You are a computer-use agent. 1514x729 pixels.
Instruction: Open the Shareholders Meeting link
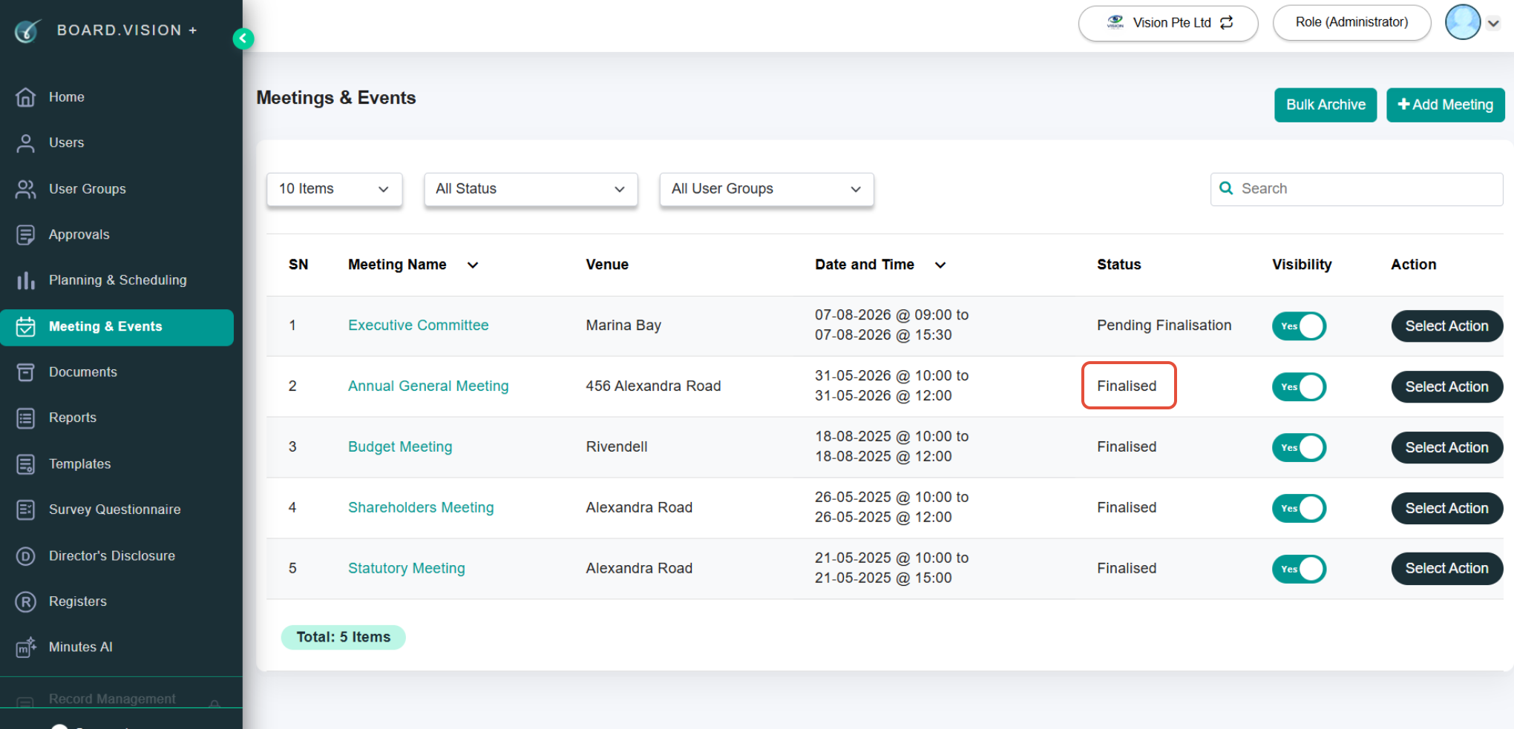pyautogui.click(x=421, y=508)
